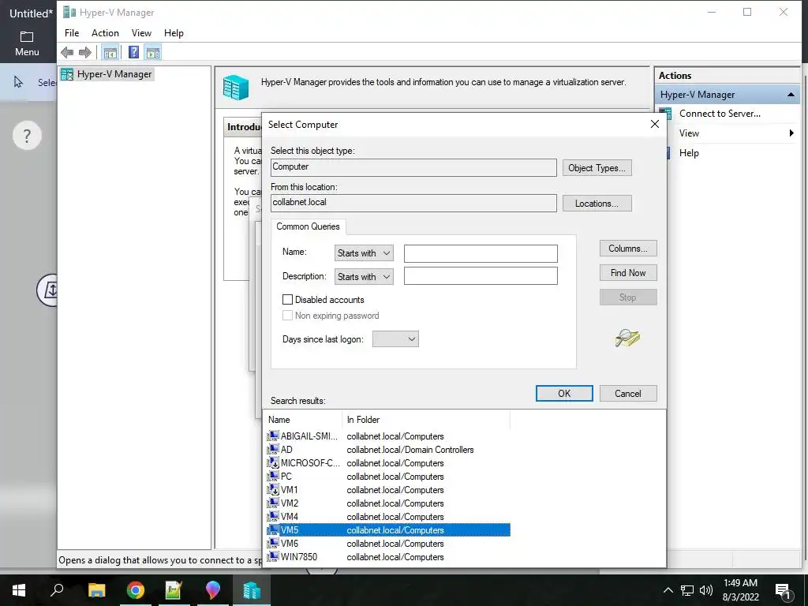
Task: Open taskbar search magnifier
Action: pyautogui.click(x=57, y=589)
